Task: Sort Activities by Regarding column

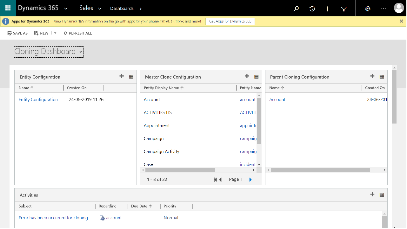Action: click(108, 206)
